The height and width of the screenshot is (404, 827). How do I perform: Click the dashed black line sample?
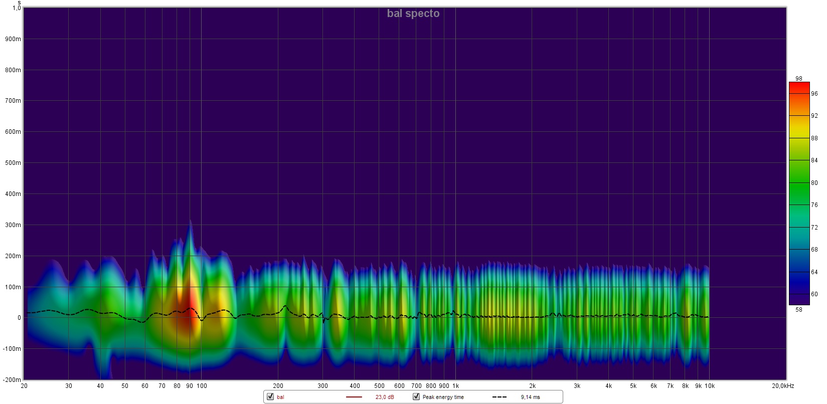(499, 397)
